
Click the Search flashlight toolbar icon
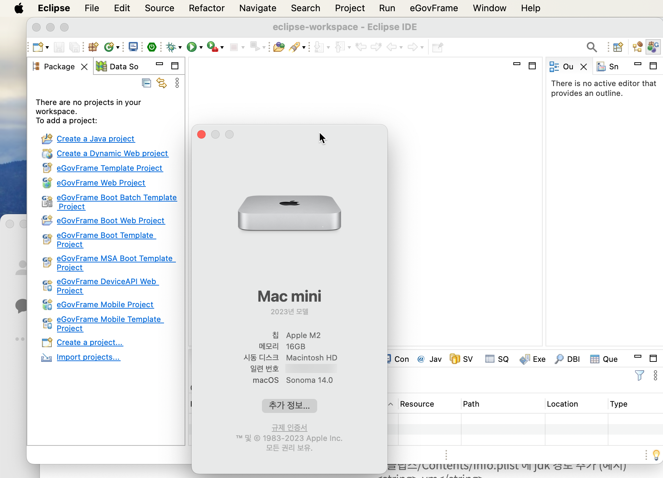pyautogui.click(x=294, y=47)
